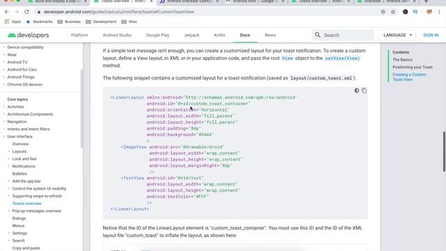Click the site info lock icon
This screenshot has width=446, height=251.
[x=39, y=12]
